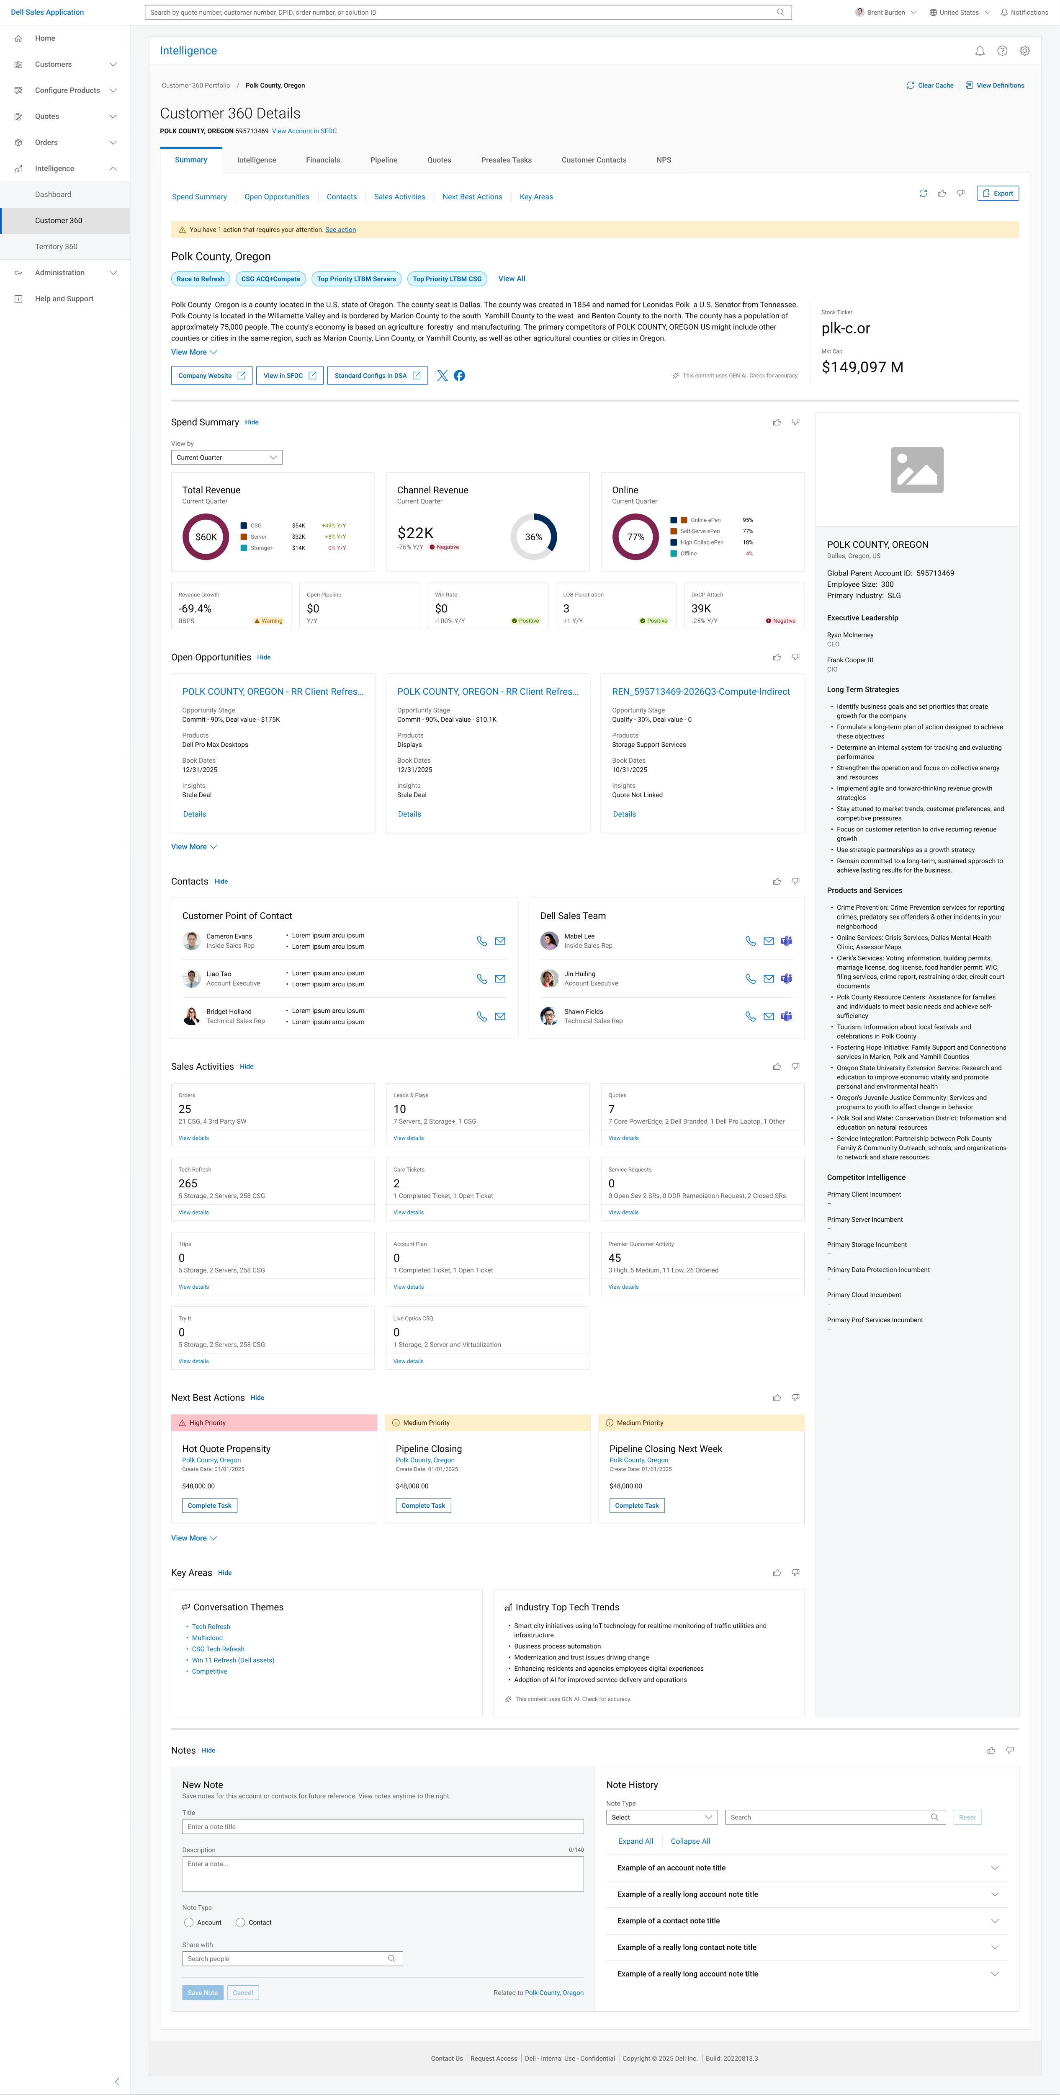Call Cameron Evans via phone icon

tap(482, 941)
